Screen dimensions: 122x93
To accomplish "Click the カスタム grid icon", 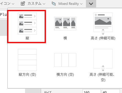I will point(23,4).
